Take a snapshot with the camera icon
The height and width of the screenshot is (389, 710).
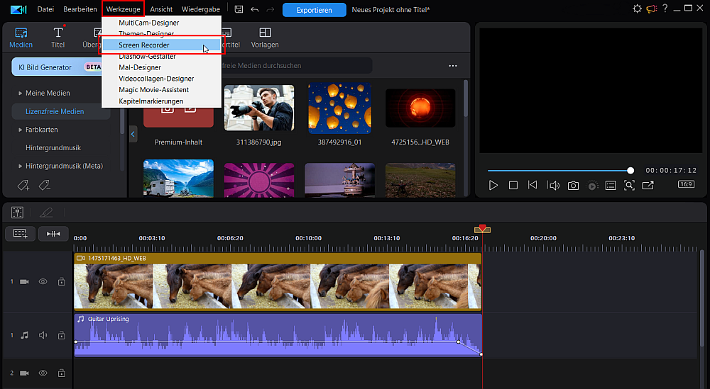573,186
